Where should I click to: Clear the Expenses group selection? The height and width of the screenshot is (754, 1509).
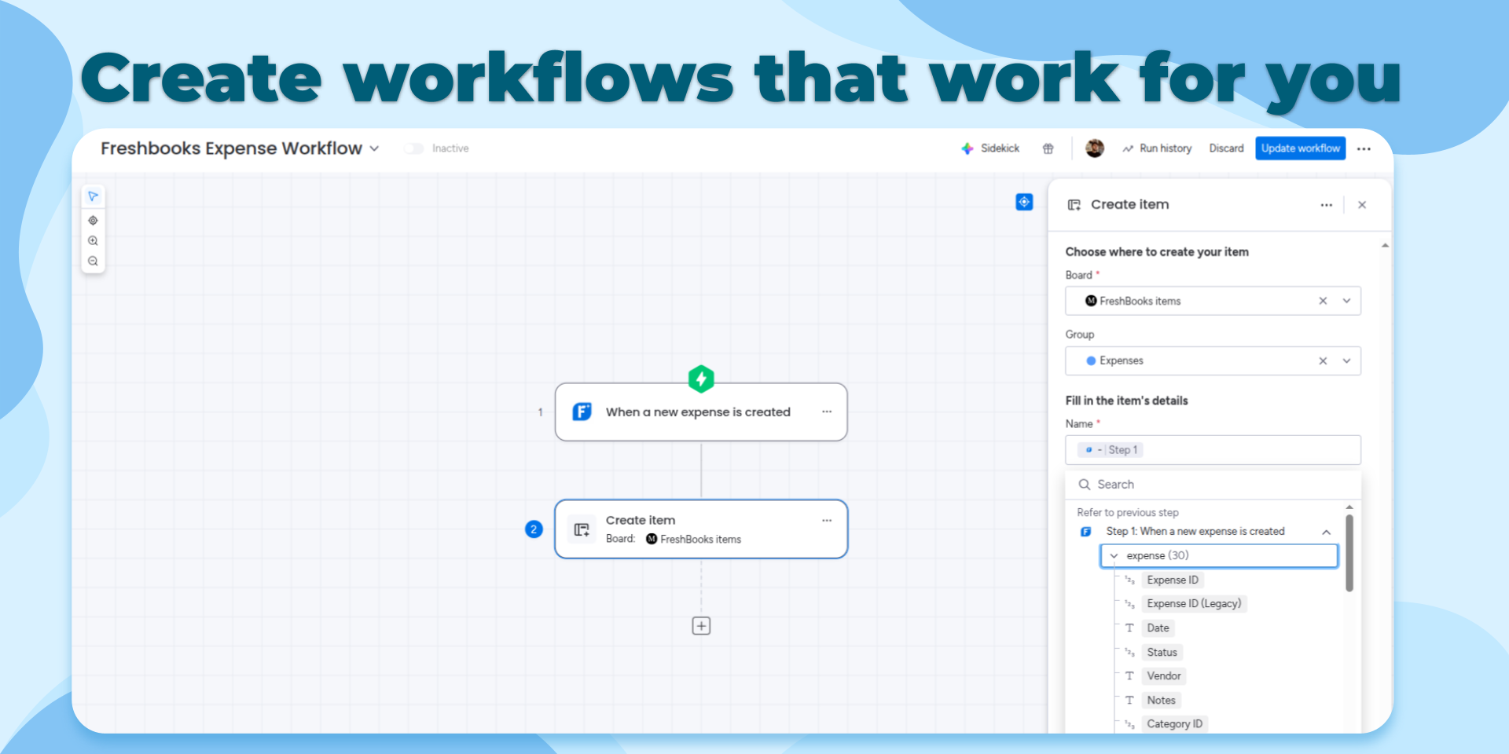pyautogui.click(x=1323, y=361)
